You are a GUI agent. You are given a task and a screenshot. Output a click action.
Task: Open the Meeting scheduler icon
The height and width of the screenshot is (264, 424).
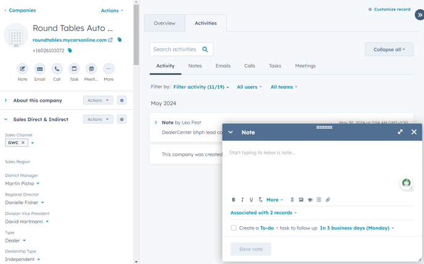point(91,69)
